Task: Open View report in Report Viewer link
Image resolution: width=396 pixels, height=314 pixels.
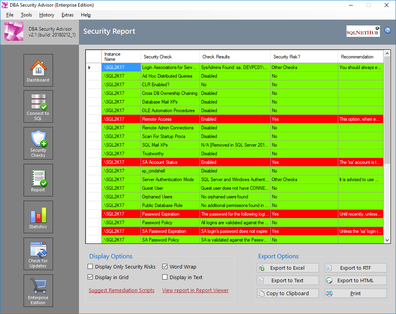Action: 196,290
